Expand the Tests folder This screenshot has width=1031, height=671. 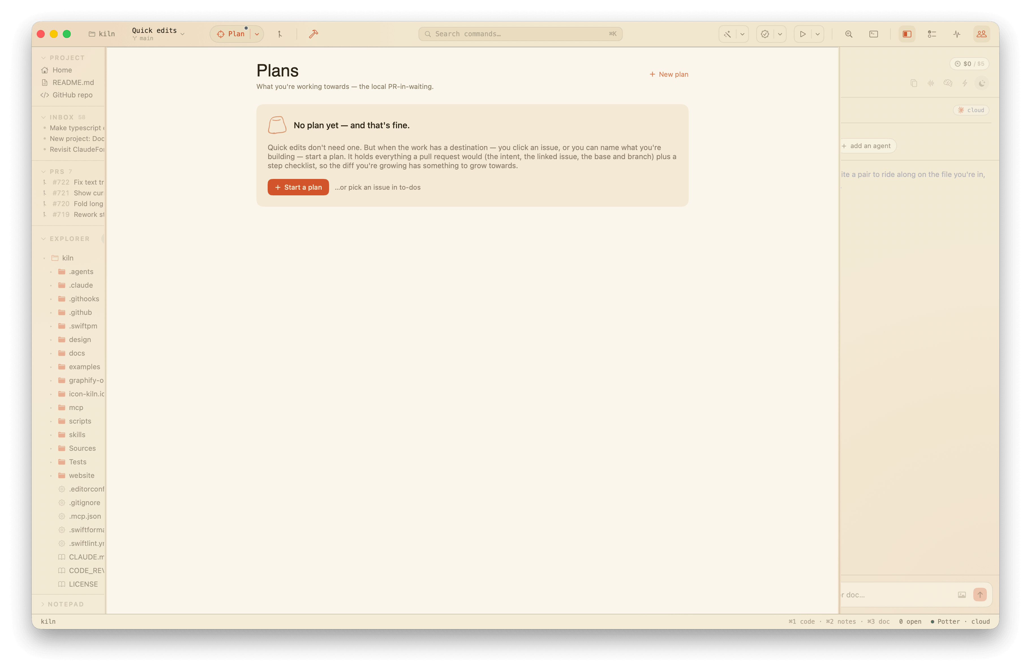click(51, 462)
